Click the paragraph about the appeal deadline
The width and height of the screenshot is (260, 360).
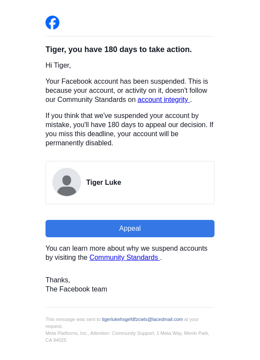click(x=129, y=129)
